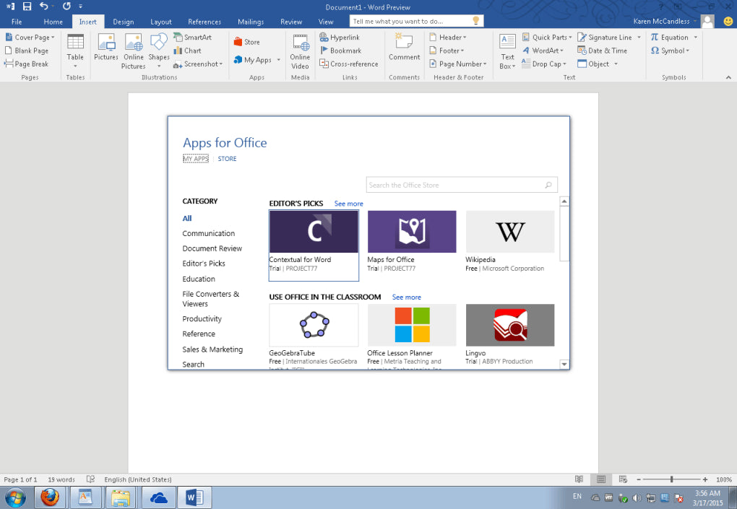Switch to the Design ribbon tab
Viewport: 737px width, 509px height.
(x=123, y=22)
